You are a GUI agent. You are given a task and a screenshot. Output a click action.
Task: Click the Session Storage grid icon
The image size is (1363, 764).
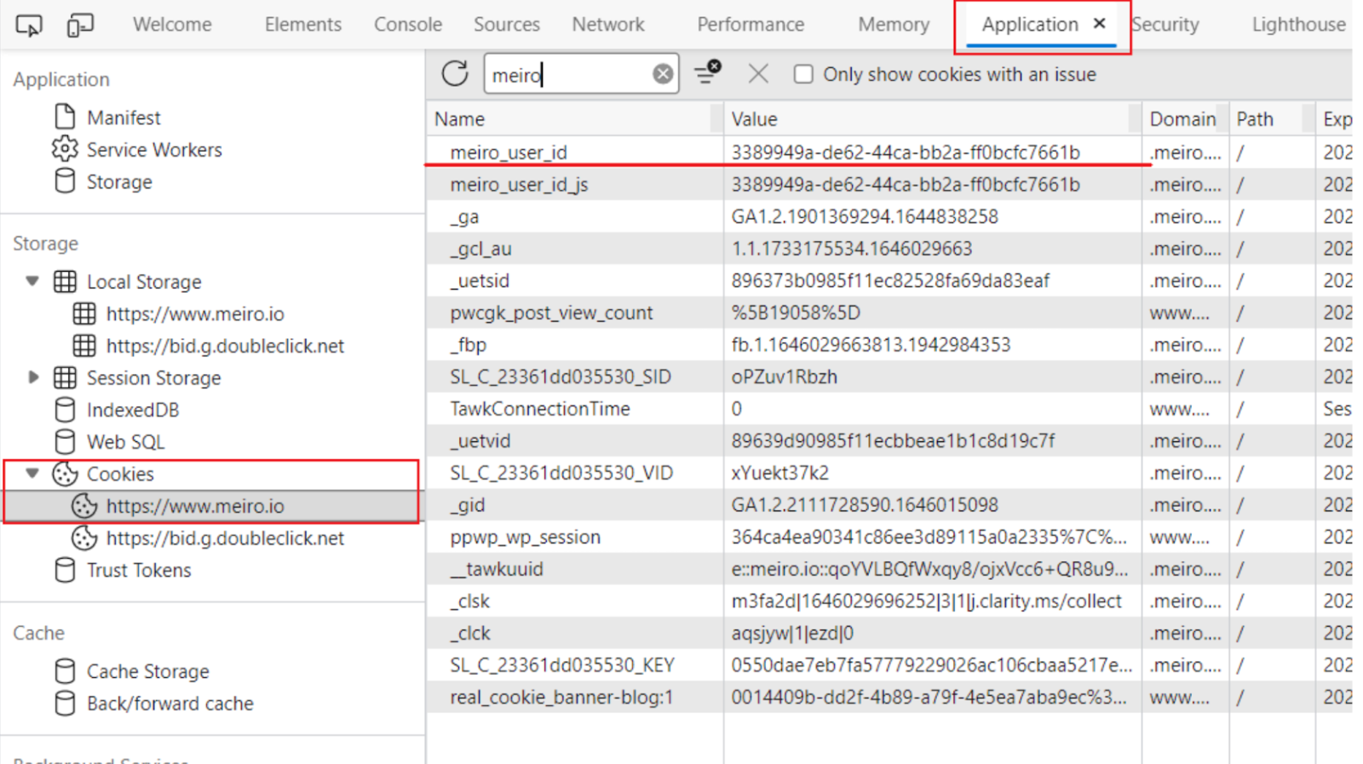coord(65,377)
